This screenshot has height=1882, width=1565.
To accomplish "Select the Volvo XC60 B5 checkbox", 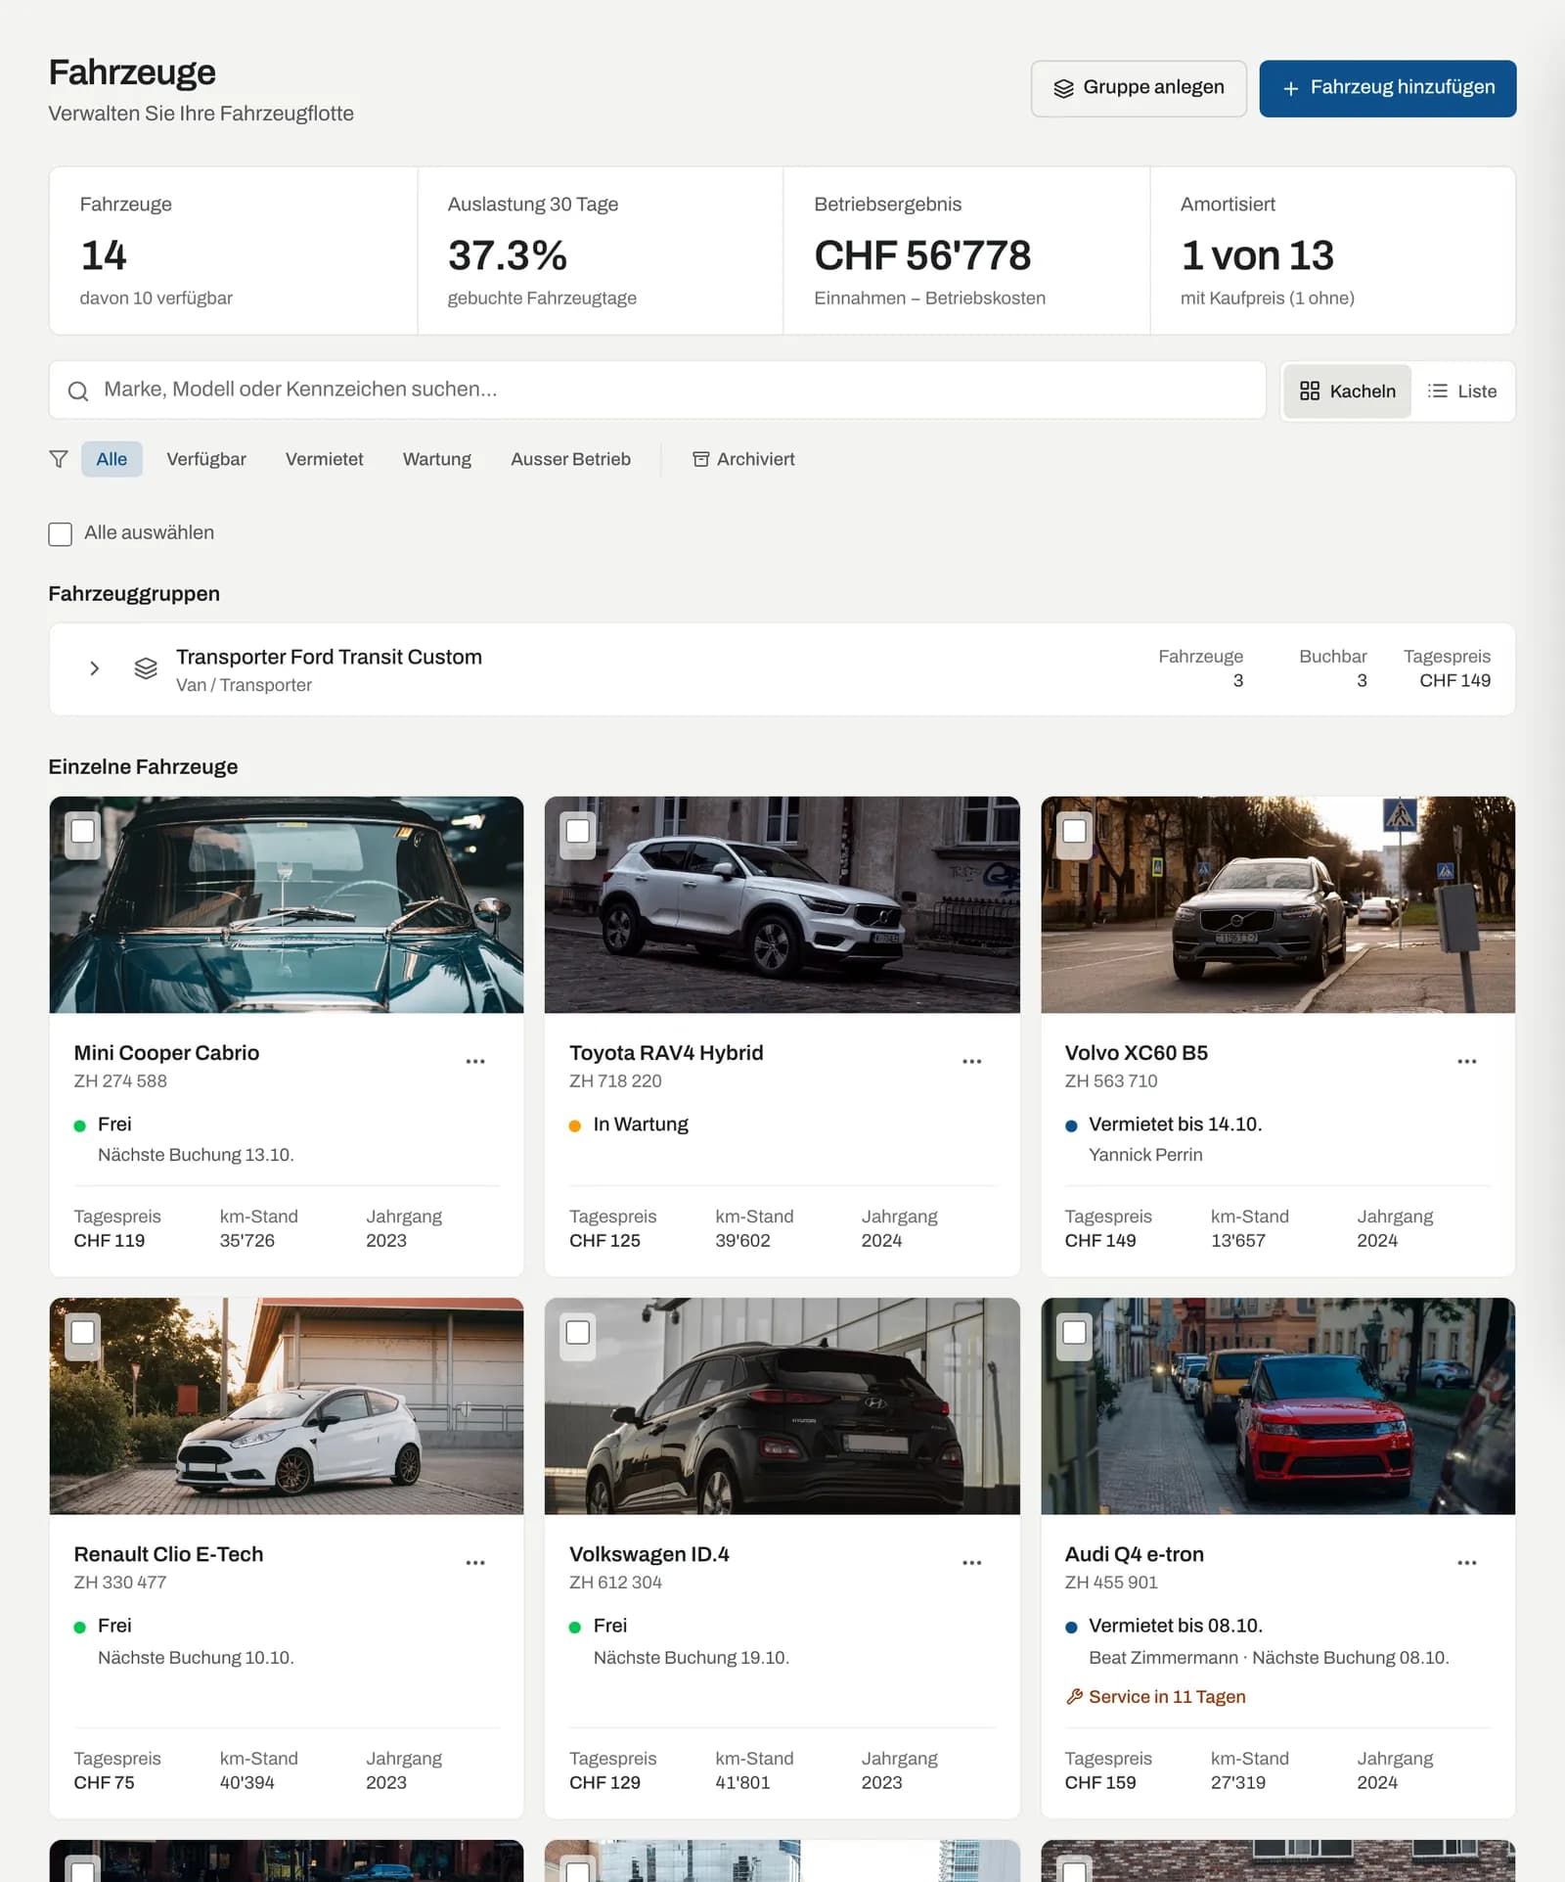I will tap(1075, 831).
